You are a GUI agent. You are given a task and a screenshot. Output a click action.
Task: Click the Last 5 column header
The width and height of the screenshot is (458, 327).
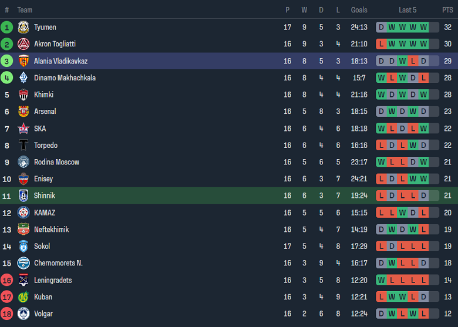(x=408, y=10)
